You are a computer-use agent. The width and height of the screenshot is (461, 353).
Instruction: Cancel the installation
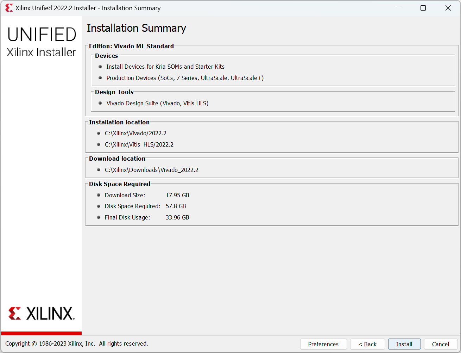pyautogui.click(x=441, y=344)
